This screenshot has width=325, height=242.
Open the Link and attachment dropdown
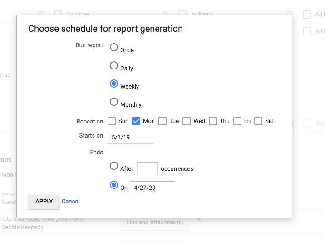[155, 222]
